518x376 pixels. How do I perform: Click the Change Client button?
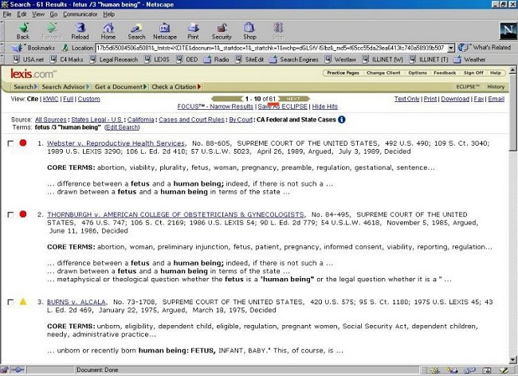(383, 72)
